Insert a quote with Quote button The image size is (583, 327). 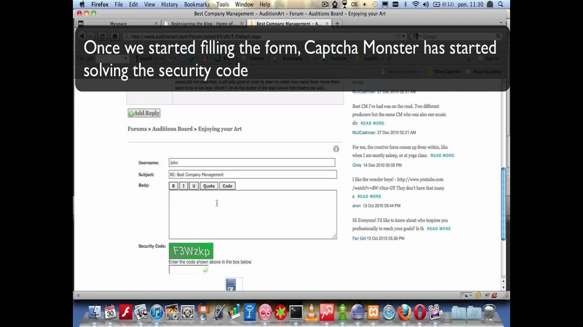point(209,186)
